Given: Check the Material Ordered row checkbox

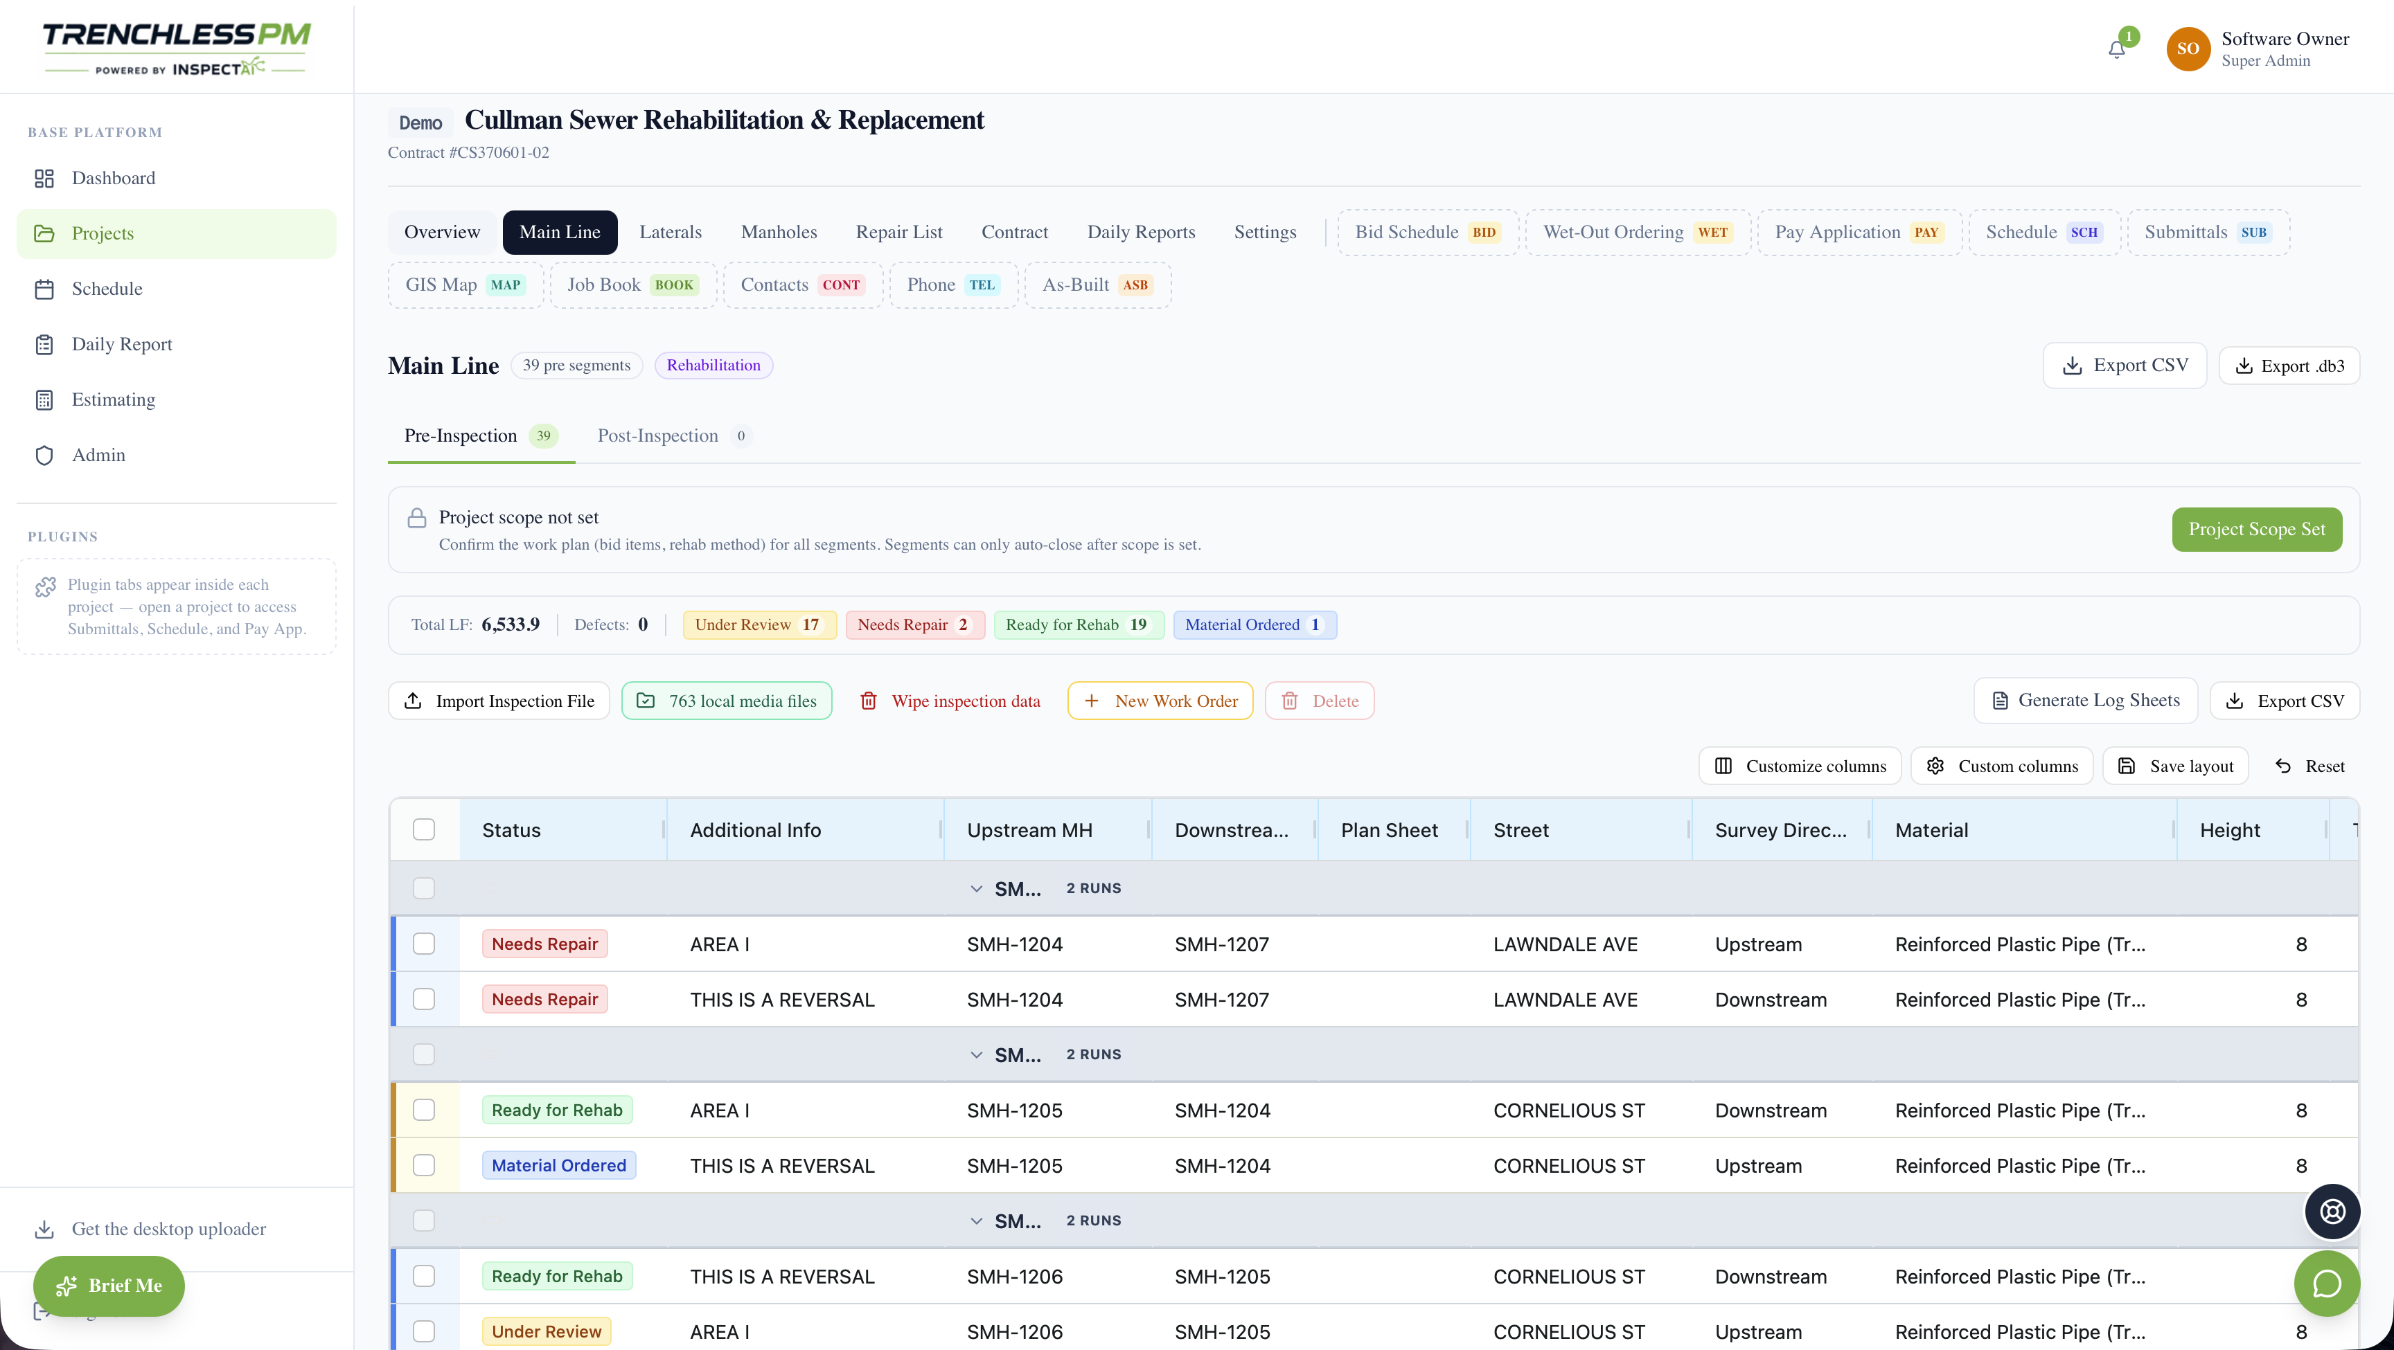Looking at the screenshot, I should [424, 1166].
